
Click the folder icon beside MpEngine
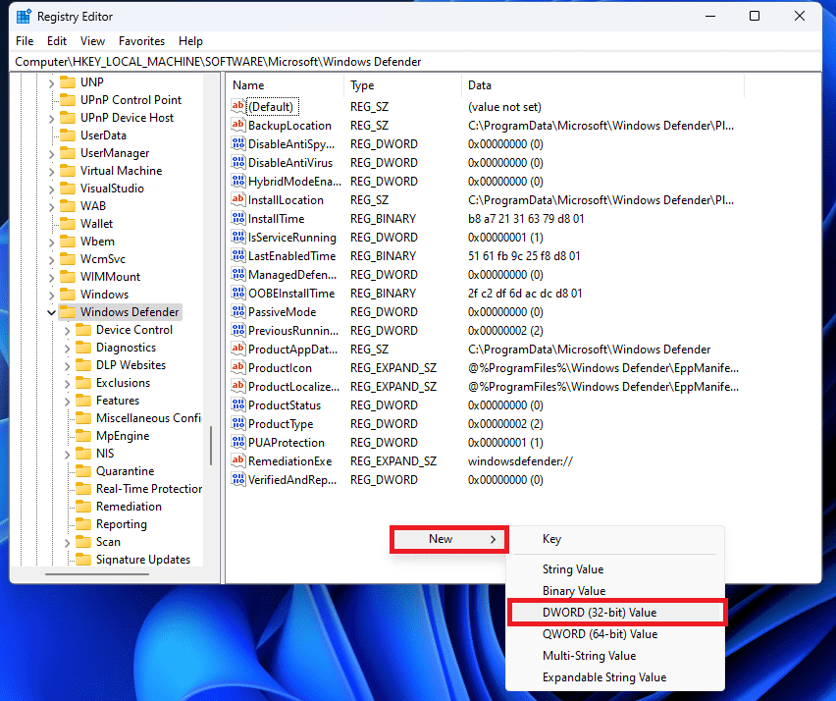83,436
